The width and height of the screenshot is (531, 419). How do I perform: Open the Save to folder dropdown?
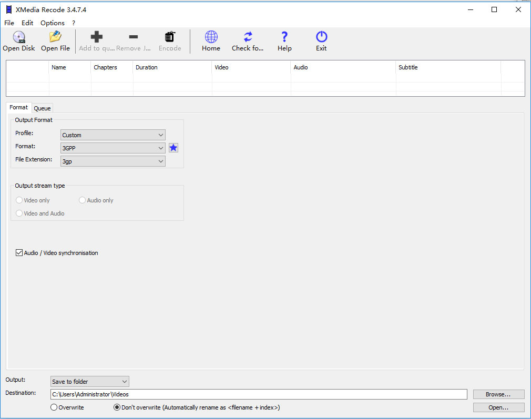(89, 382)
